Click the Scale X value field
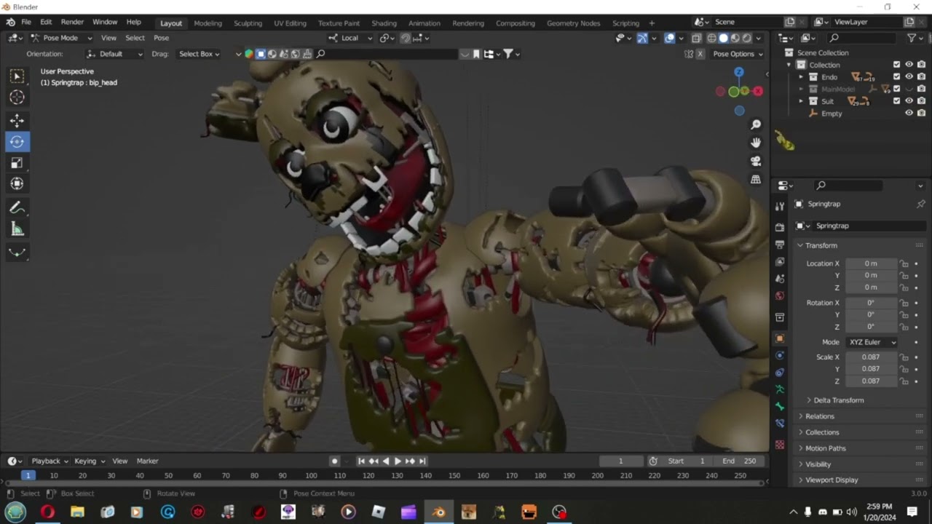Screen dimensions: 932x524 point(871,357)
